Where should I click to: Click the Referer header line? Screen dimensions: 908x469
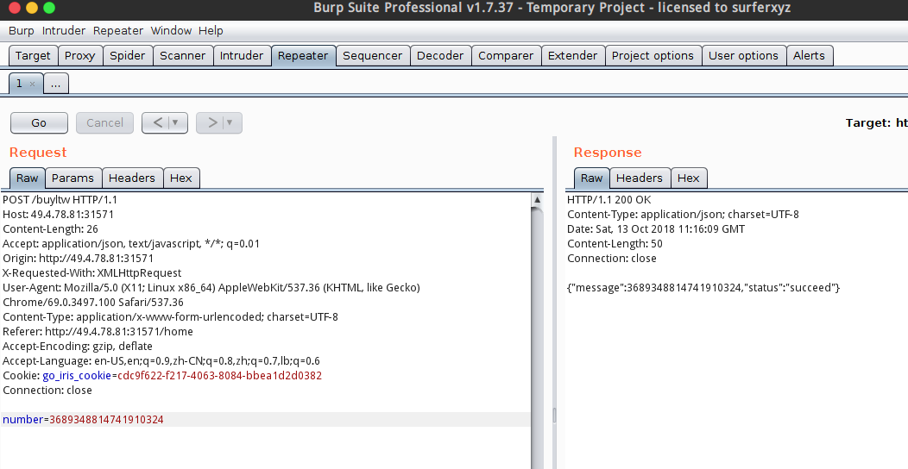[98, 331]
